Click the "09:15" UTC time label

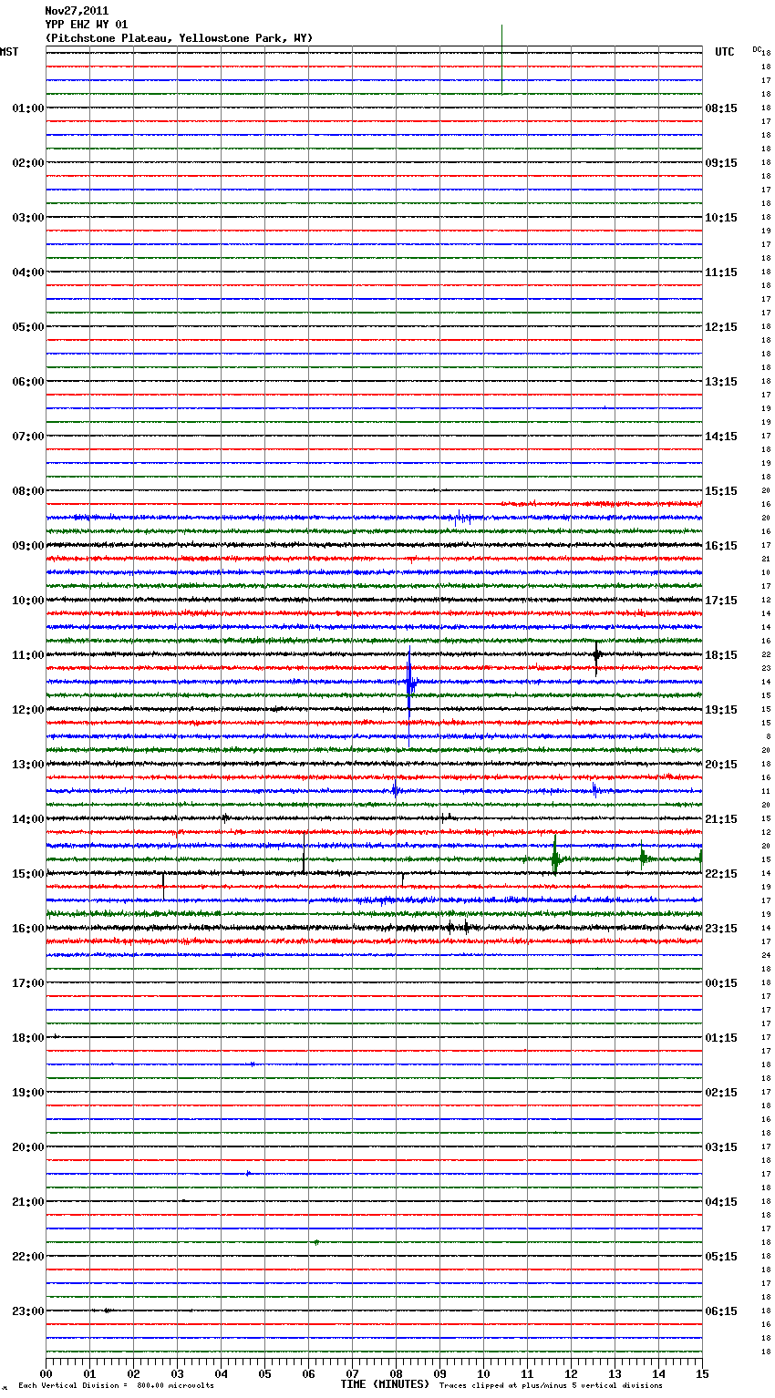[x=721, y=163]
